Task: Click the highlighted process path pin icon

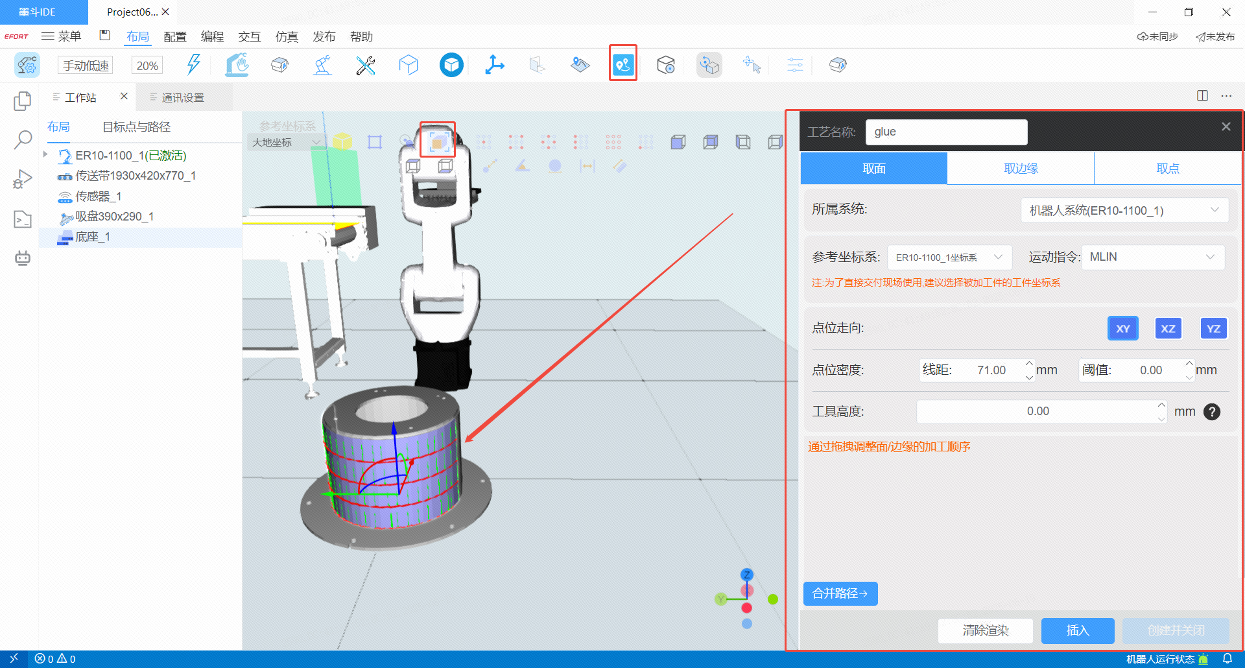Action: (x=623, y=64)
